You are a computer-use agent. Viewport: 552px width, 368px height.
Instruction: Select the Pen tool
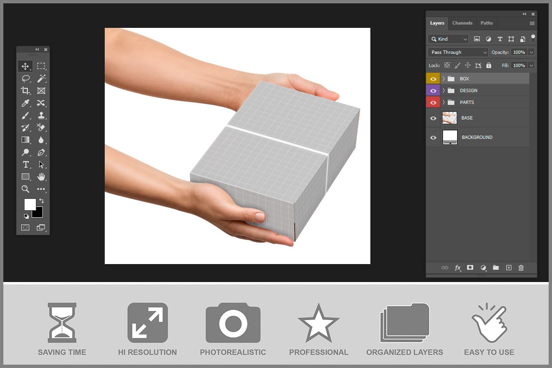click(41, 152)
